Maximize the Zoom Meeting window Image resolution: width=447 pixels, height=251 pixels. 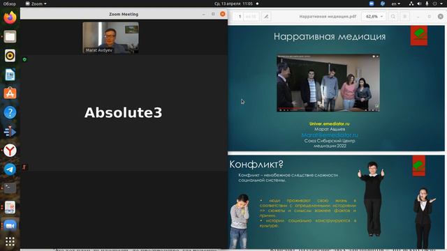click(213, 14)
